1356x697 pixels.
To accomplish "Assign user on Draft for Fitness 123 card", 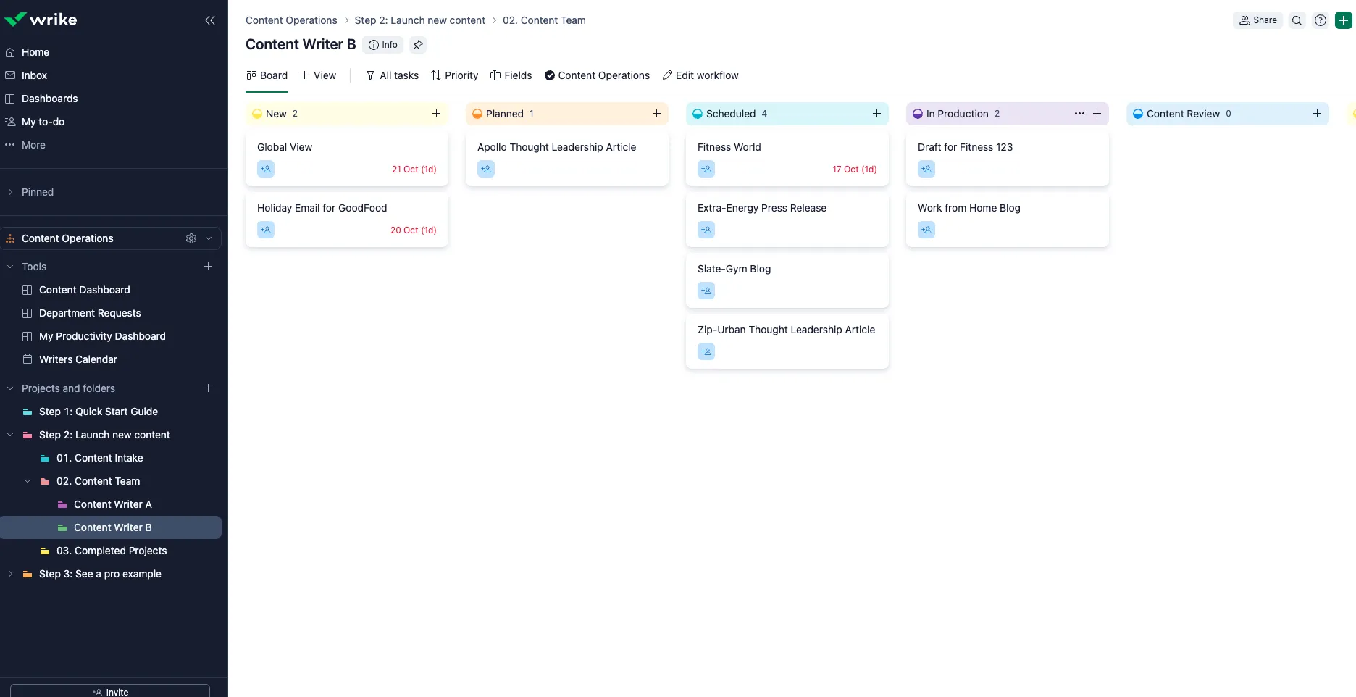I will pyautogui.click(x=926, y=169).
